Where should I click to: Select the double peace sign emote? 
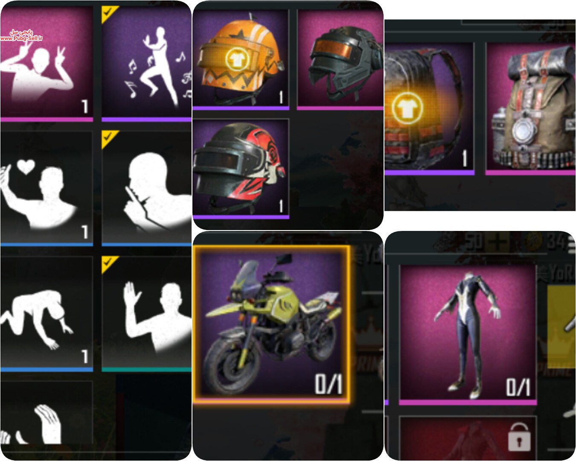pyautogui.click(x=46, y=63)
